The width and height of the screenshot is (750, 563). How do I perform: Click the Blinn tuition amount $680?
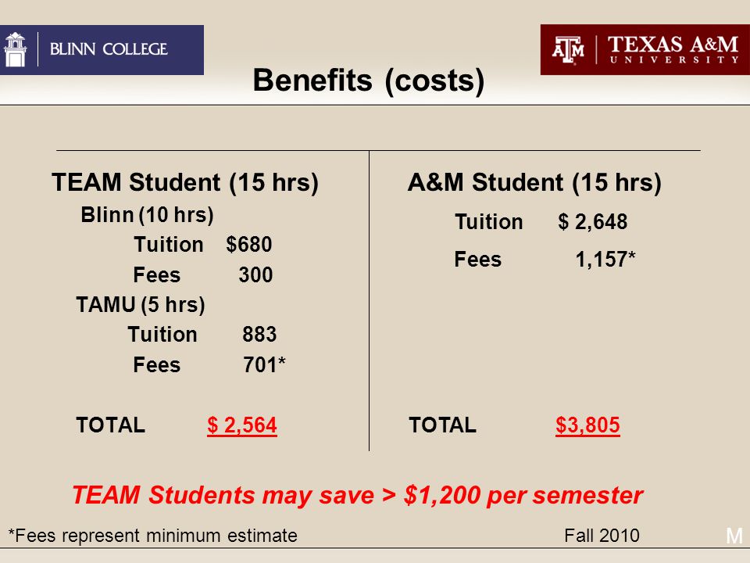point(248,245)
